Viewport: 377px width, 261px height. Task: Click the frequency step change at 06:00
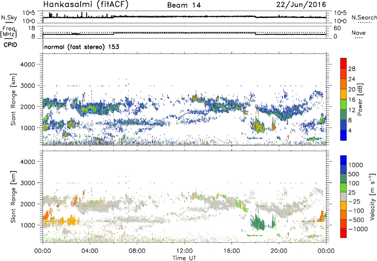pyautogui.click(x=114, y=33)
